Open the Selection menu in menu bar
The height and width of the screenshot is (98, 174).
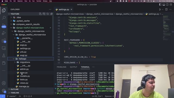click(20, 1)
